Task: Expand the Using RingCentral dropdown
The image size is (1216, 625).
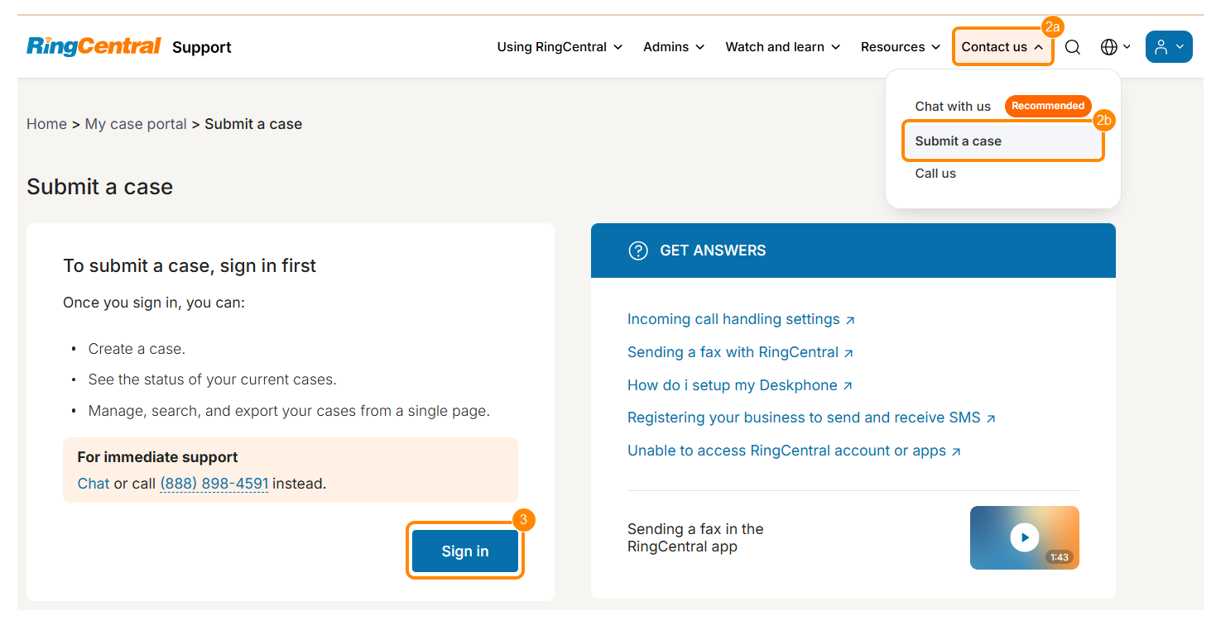Action: click(560, 47)
